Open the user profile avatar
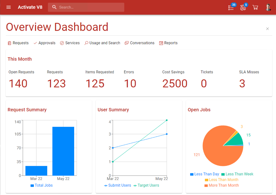Viewport: 276px width, 195px height. 268,7
